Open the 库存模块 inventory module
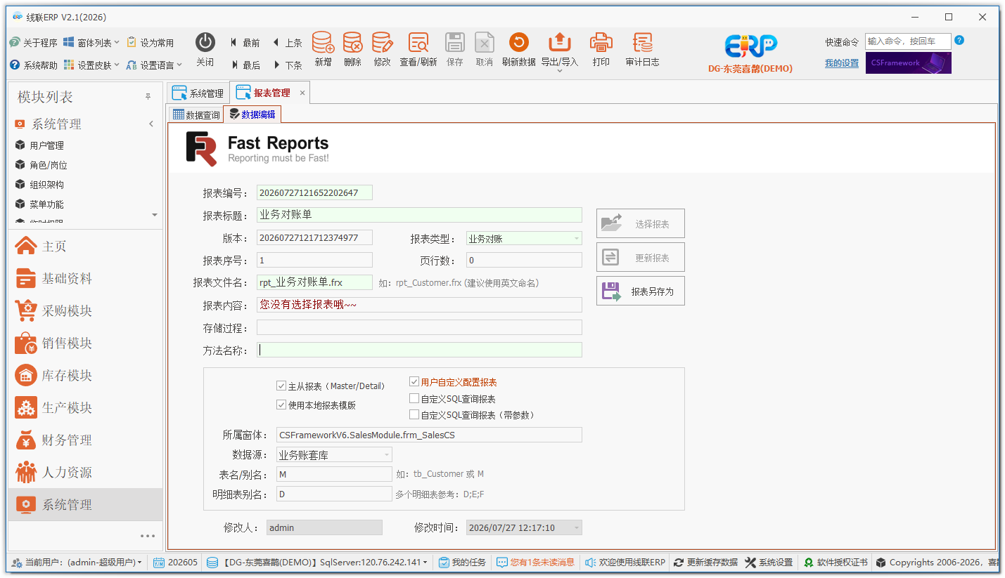This screenshot has height=578, width=1005. [85, 375]
